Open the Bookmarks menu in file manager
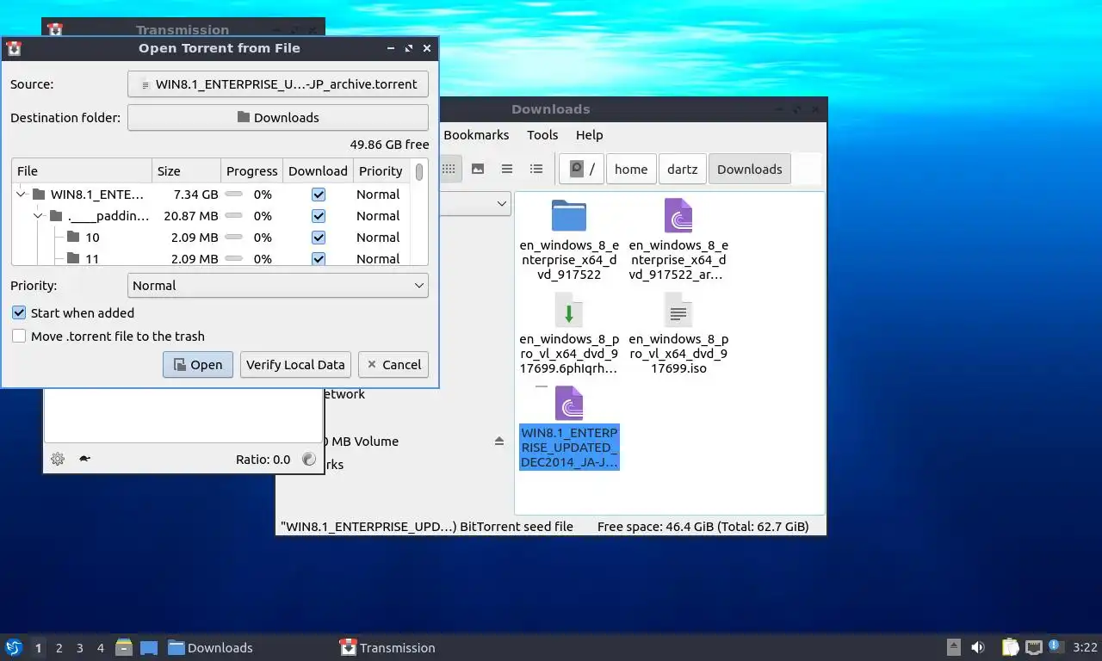The width and height of the screenshot is (1102, 661). (476, 134)
